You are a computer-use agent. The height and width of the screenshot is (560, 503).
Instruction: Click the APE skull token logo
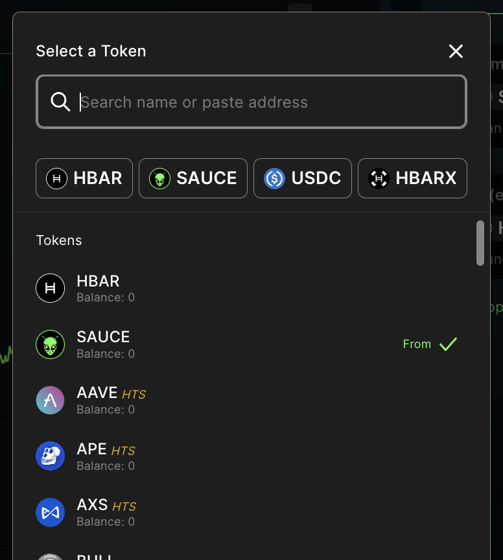click(50, 456)
